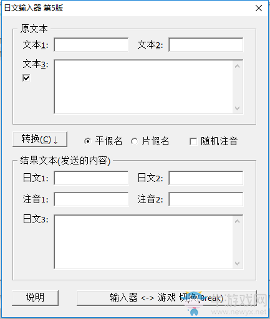Enable the 随机注音 checkbox

pyautogui.click(x=193, y=141)
